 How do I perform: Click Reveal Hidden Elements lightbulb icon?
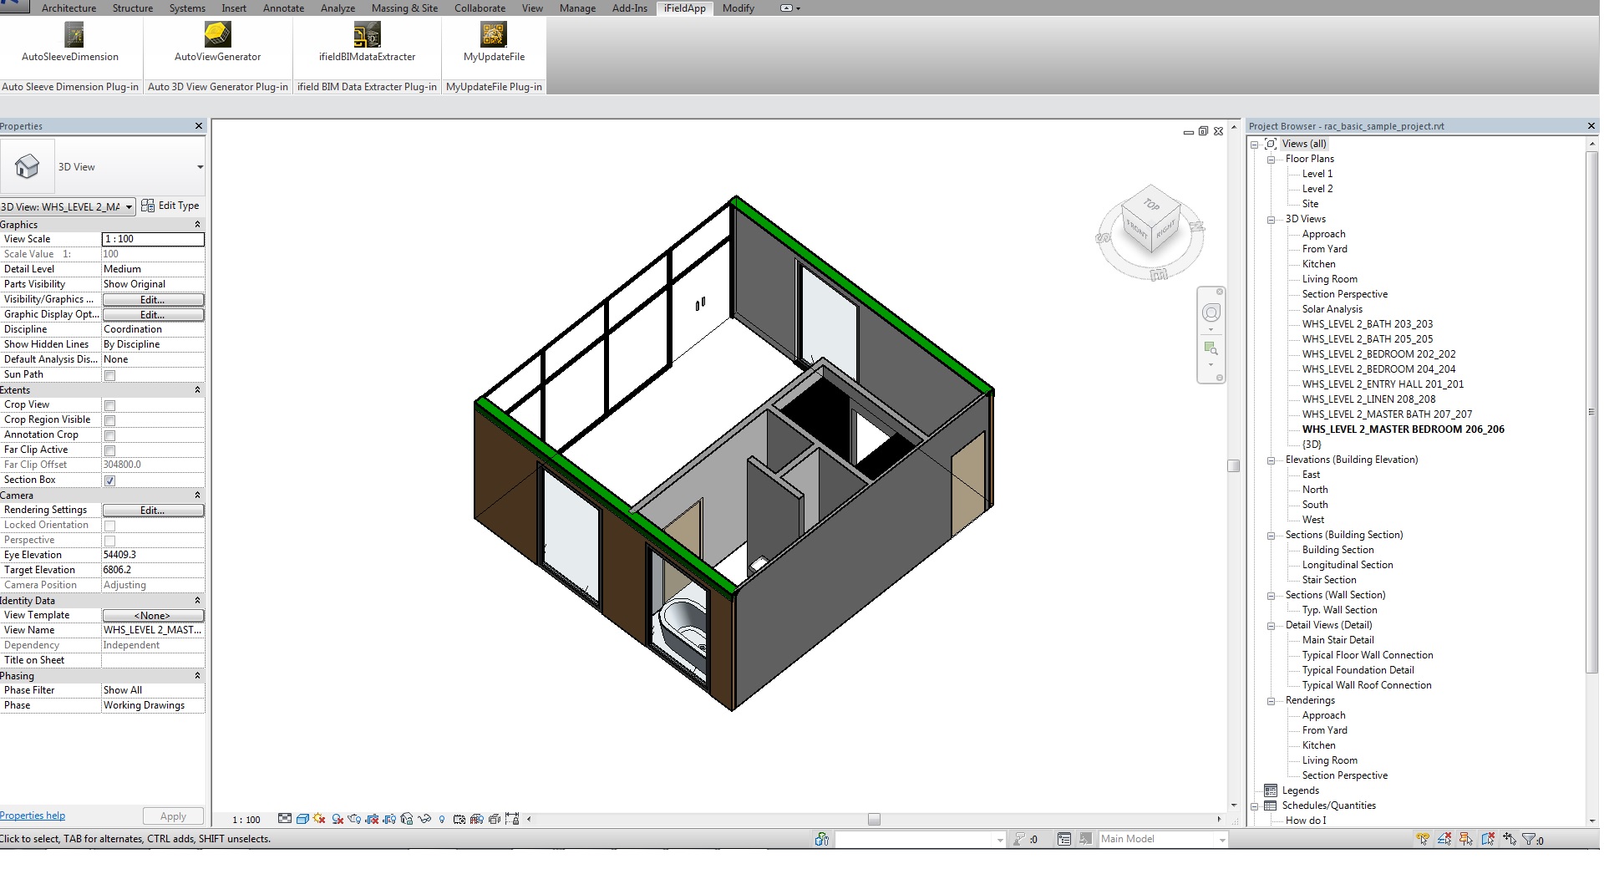coord(442,819)
